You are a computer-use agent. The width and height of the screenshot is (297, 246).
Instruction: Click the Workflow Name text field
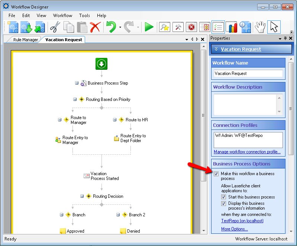click(x=248, y=73)
